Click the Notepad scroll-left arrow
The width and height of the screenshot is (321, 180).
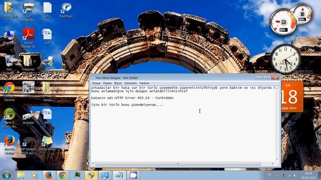point(93,163)
